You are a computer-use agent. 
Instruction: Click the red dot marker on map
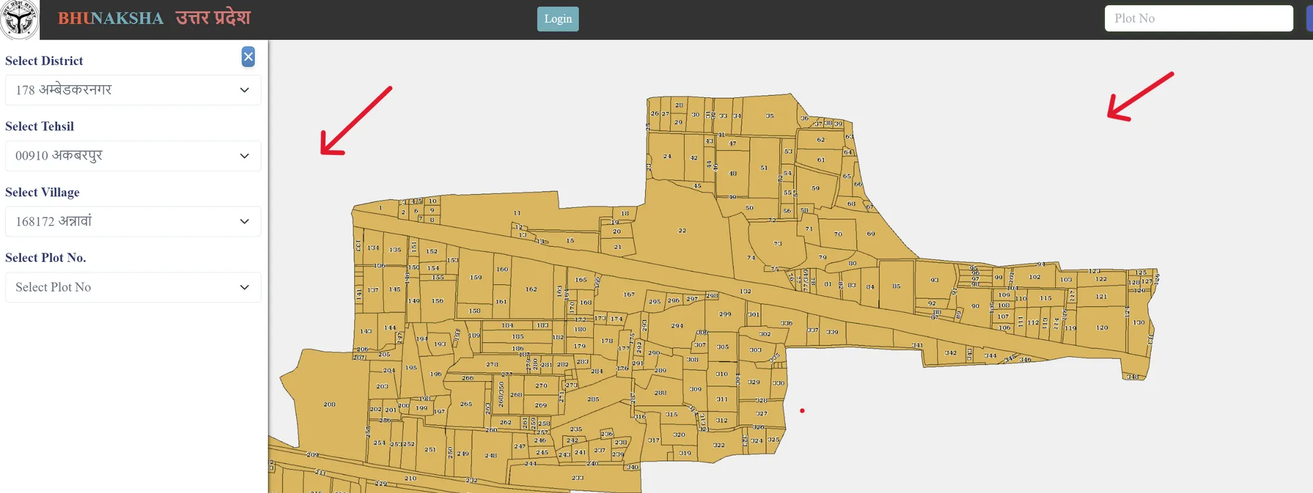click(802, 411)
